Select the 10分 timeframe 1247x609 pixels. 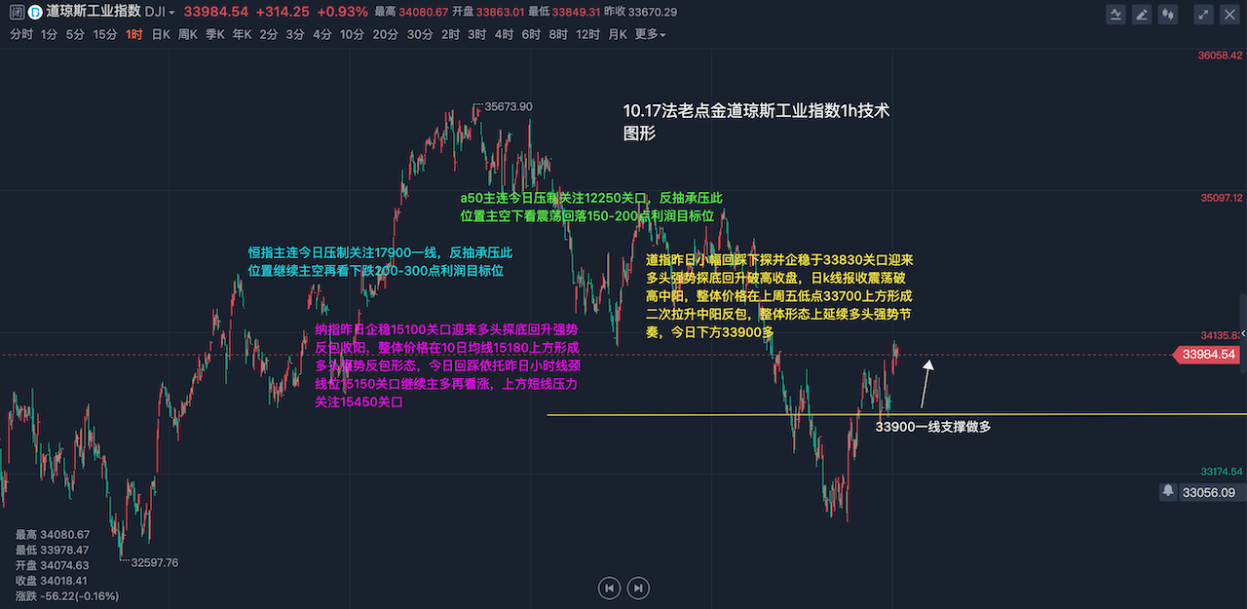(352, 34)
